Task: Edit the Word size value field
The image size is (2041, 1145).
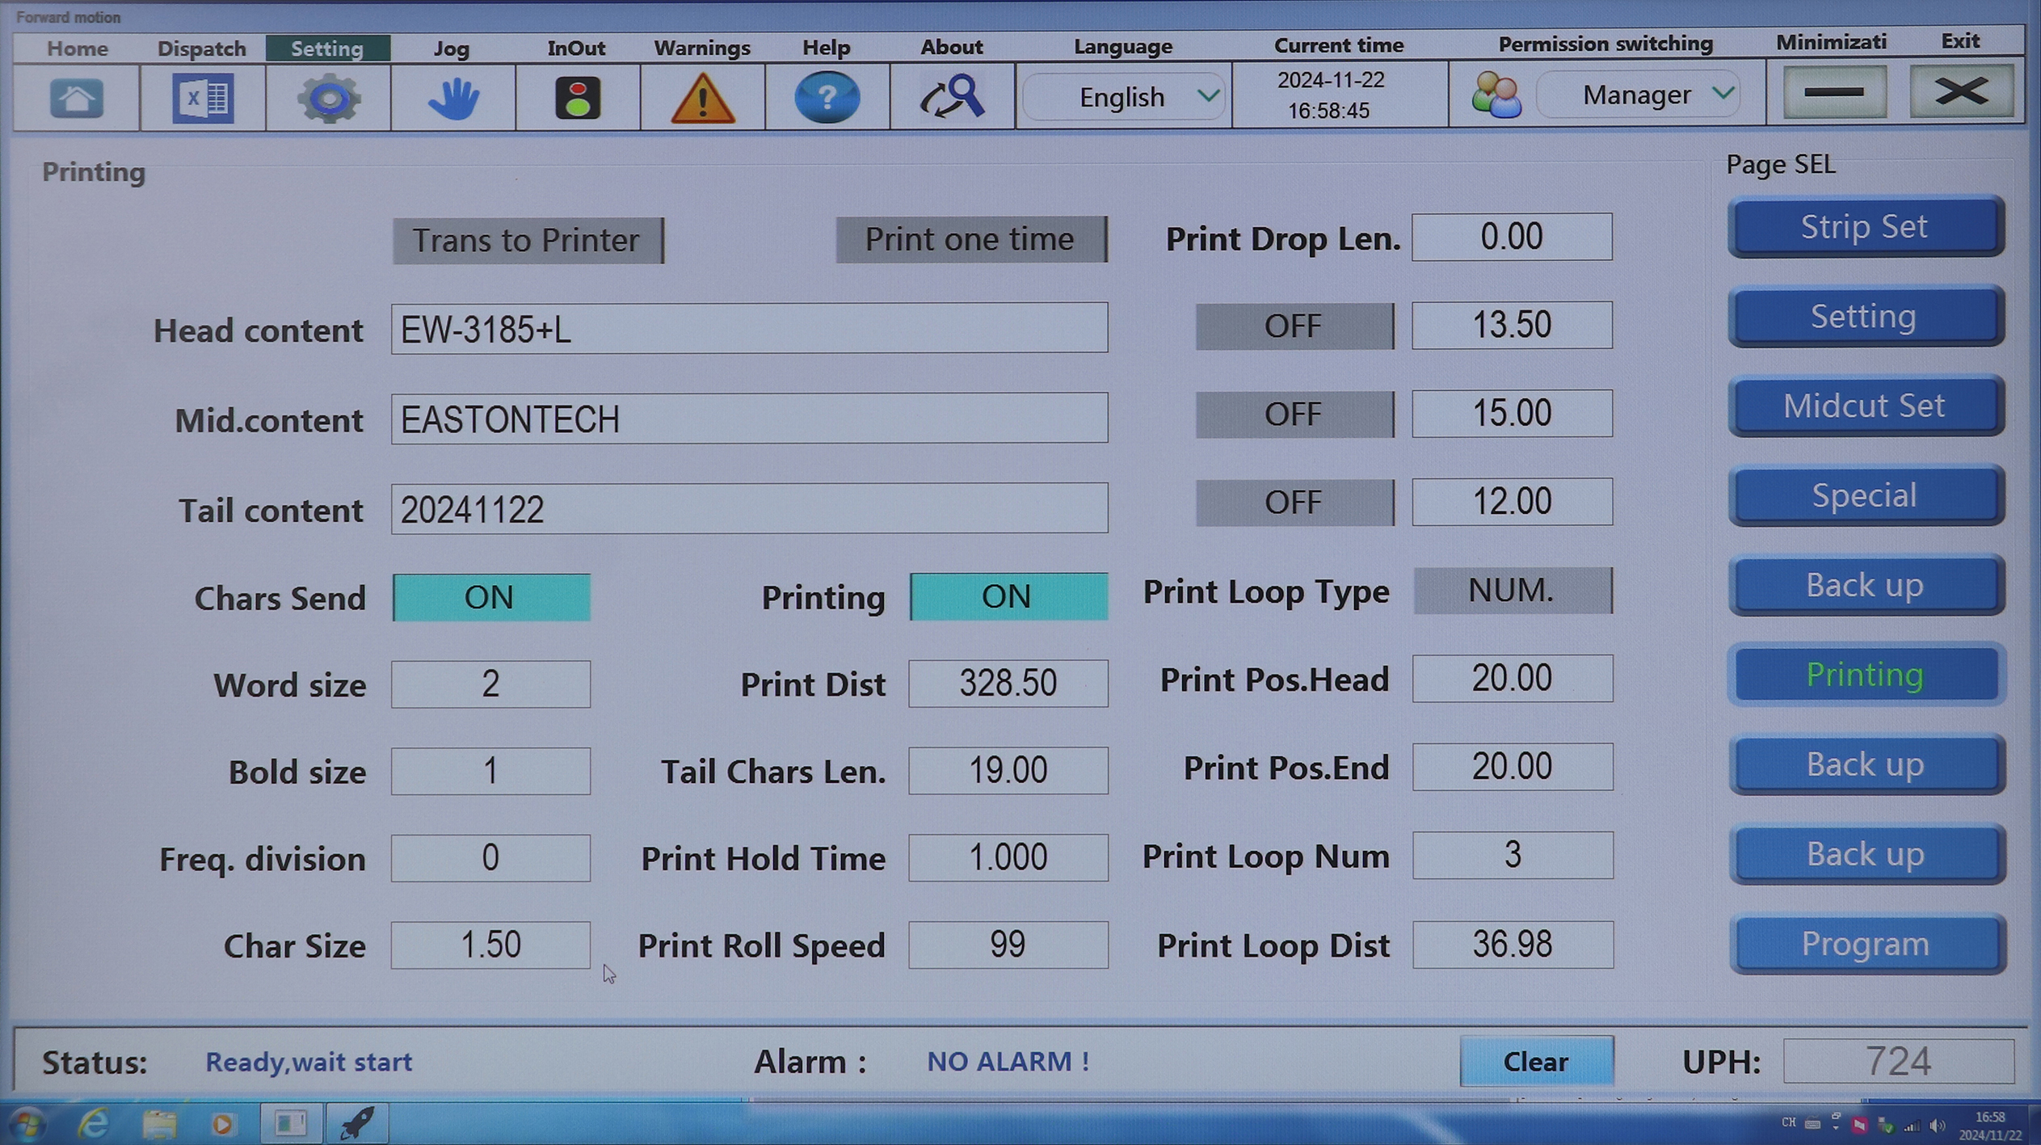Action: pos(491,684)
